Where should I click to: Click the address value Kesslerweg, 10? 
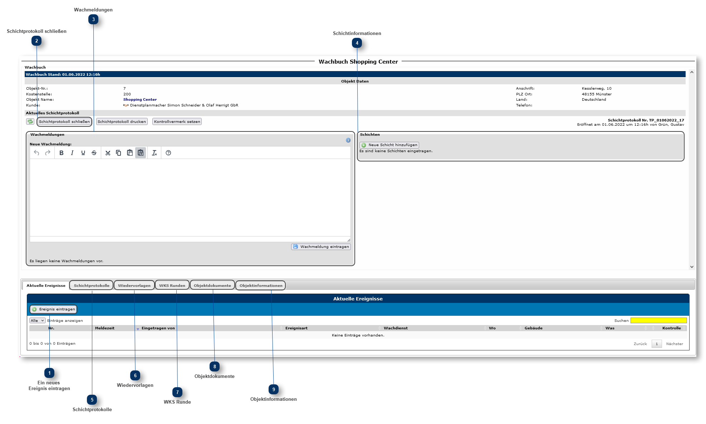597,89
